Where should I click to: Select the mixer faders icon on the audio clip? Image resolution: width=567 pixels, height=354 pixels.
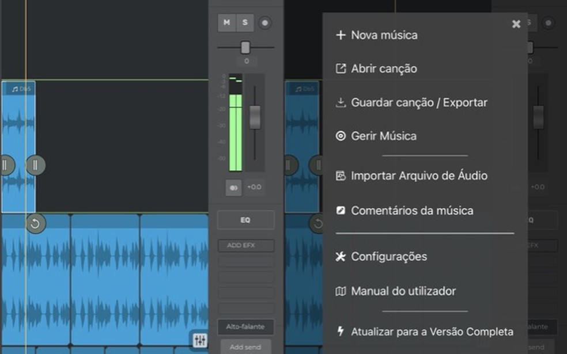pyautogui.click(x=199, y=341)
